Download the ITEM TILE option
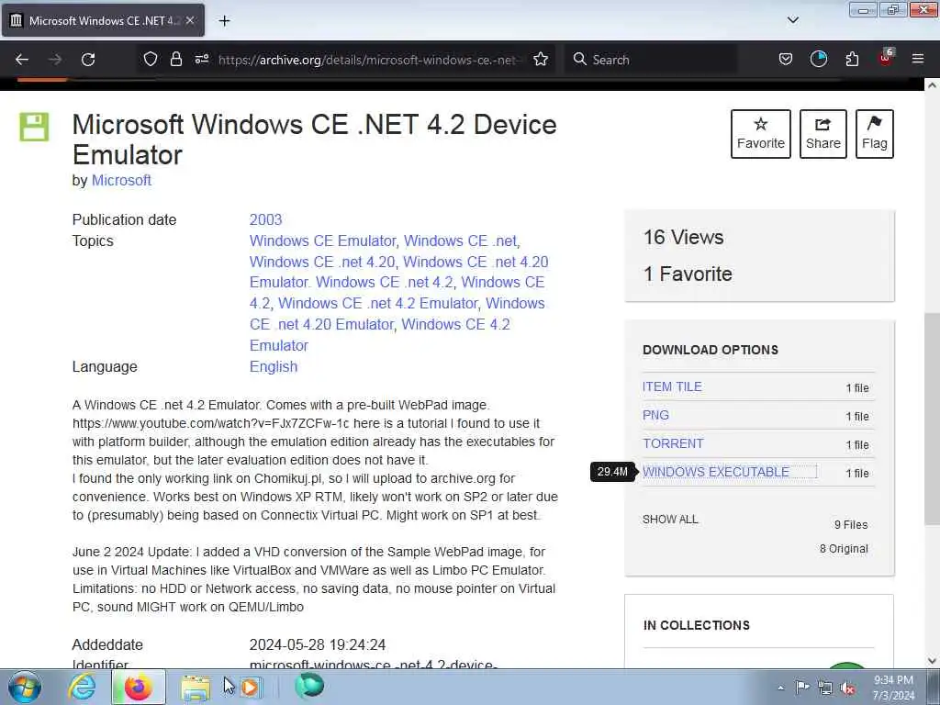The width and height of the screenshot is (940, 705). point(672,386)
